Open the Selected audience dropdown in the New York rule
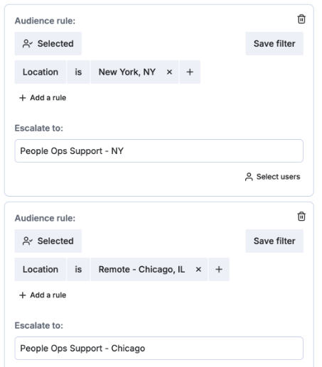322x367 pixels. tap(48, 43)
